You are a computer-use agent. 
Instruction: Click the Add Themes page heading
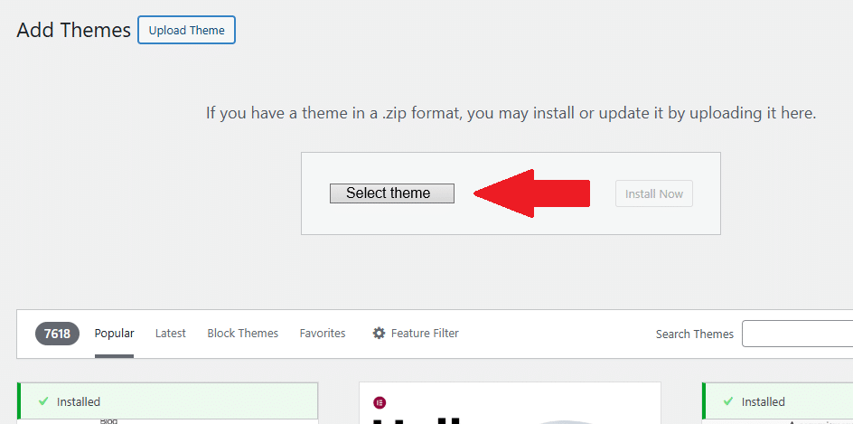pyautogui.click(x=73, y=30)
